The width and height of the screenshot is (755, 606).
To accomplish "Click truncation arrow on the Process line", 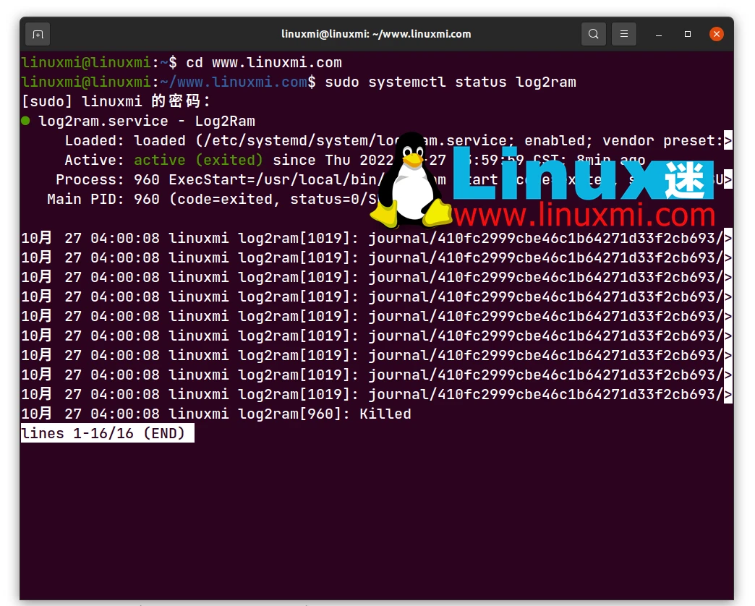I will coord(728,179).
